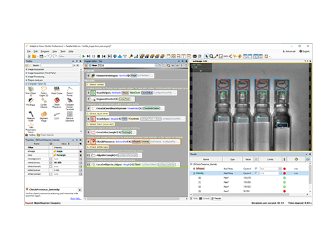Expand the Region Analysis category

pos(26,80)
